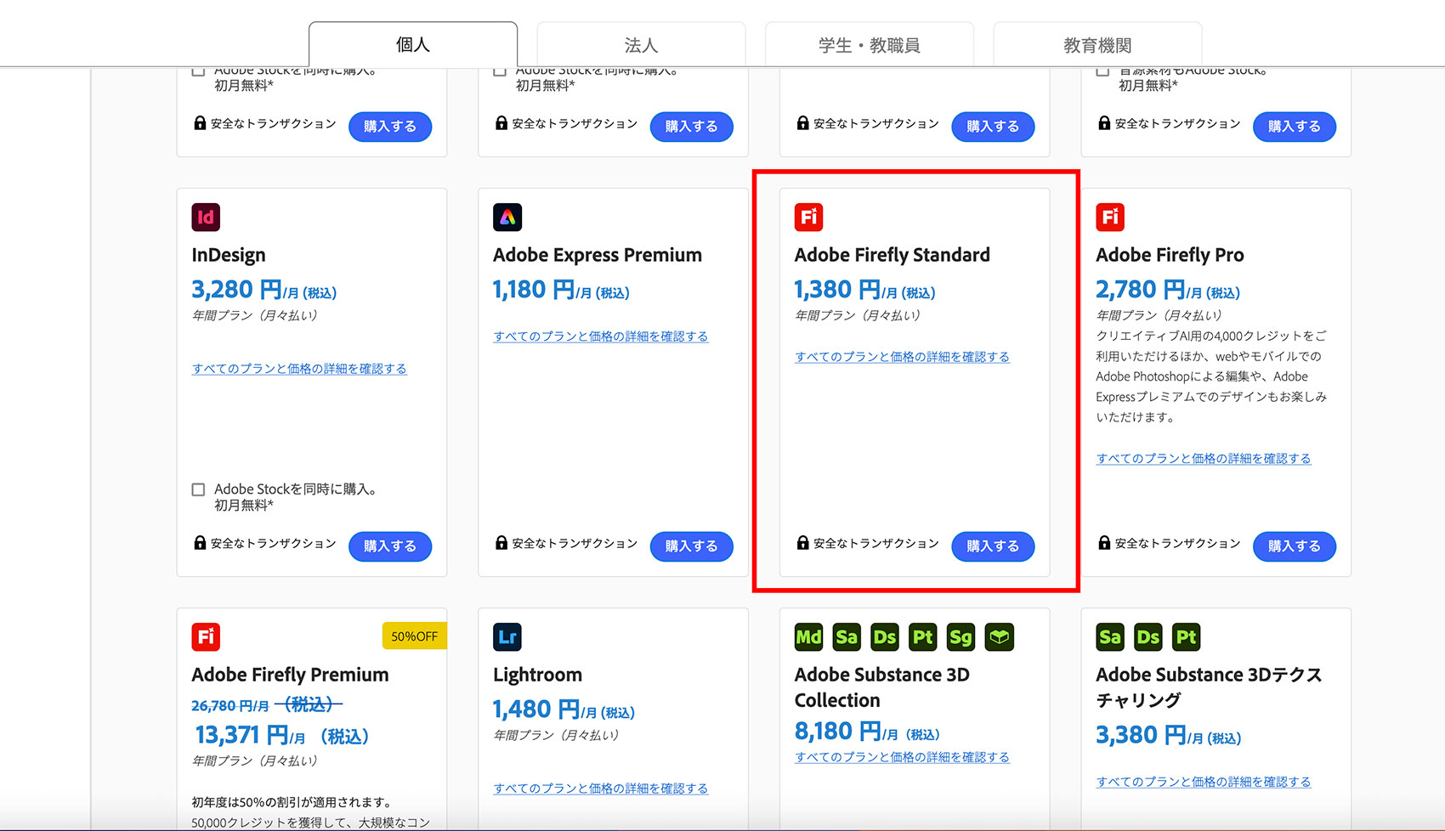Click the cube icon in Substance 3D Collection

coord(1000,637)
